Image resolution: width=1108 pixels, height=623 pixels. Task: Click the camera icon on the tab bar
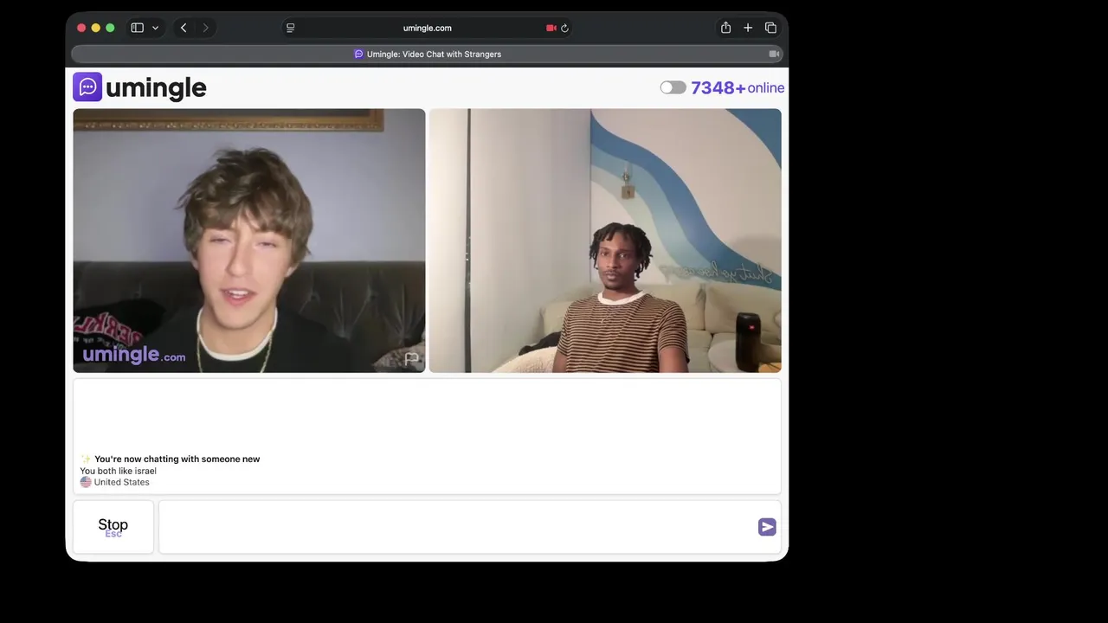tap(774, 54)
